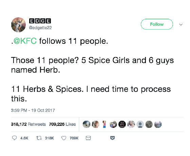This screenshot has height=156, width=190.
Task: Open the black circle liker avatar
Action: point(122,124)
